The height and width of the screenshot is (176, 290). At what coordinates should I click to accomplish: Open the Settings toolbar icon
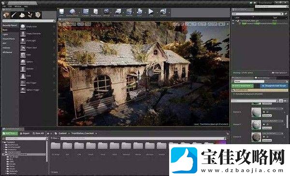point(106,12)
